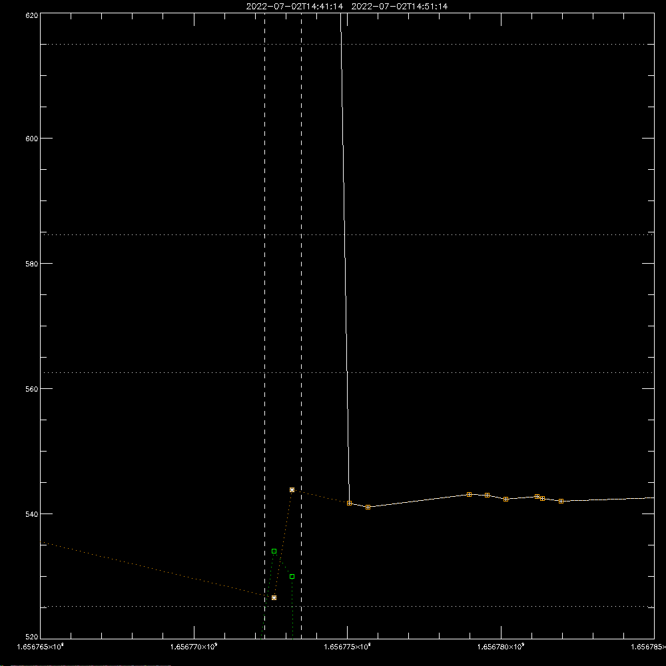
Task: Select the rightmost orange data marker
Action: tap(561, 501)
